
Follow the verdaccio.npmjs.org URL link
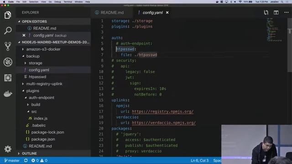coord(164,123)
